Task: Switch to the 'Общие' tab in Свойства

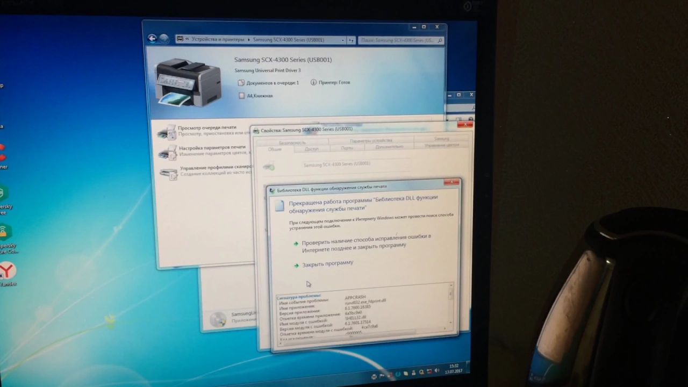Action: [x=275, y=149]
